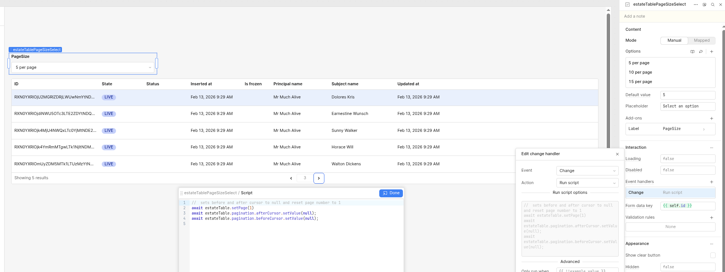Click the note icon in inspector header
This screenshot has height=272, width=725.
click(704, 5)
